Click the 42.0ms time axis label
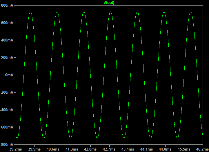Screen dimensions: 209x152 coord(90,149)
